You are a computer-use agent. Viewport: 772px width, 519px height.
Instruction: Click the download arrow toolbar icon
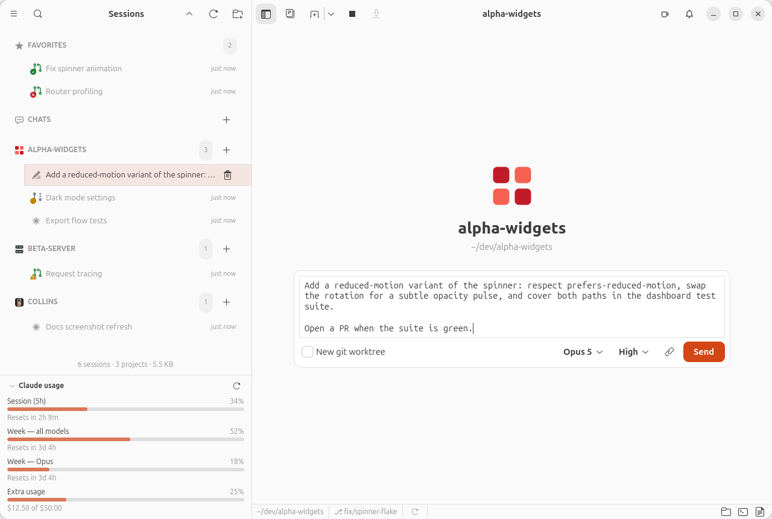[x=376, y=14]
